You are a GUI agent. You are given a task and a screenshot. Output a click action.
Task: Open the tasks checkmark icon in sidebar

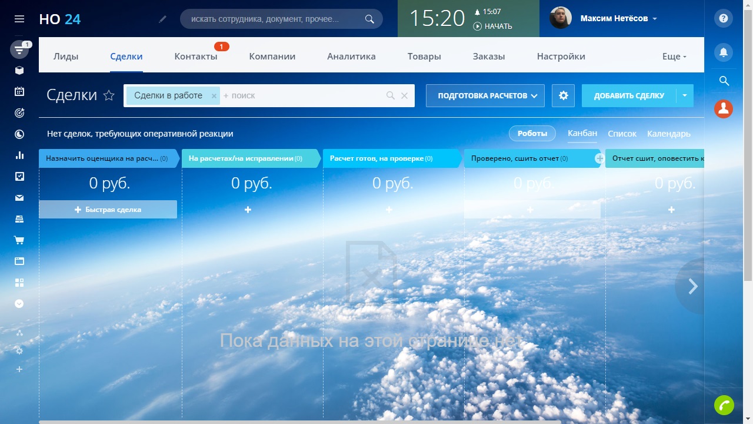pyautogui.click(x=19, y=176)
